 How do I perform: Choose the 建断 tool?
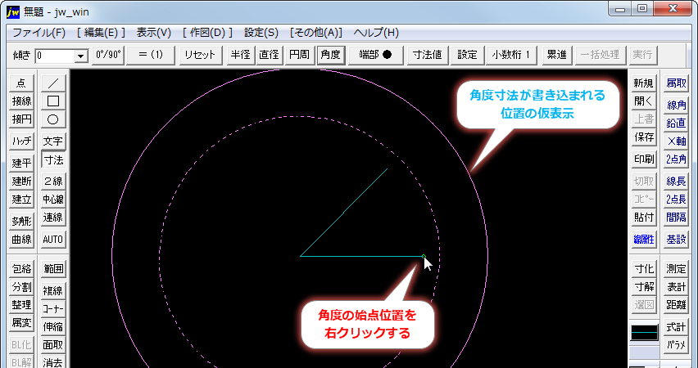(x=21, y=182)
